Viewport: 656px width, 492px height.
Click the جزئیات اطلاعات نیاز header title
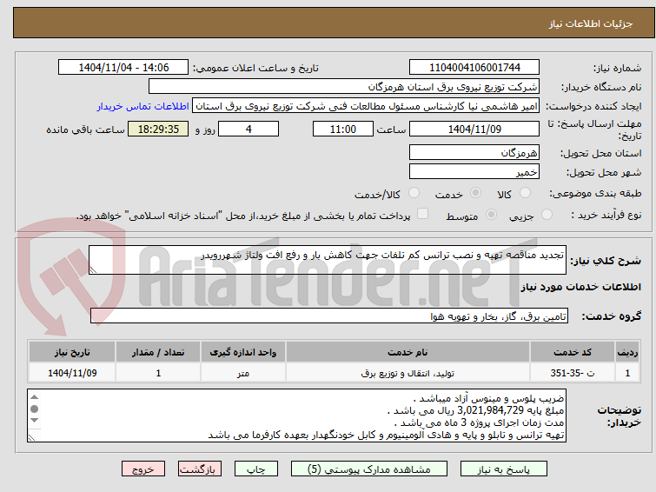tap(591, 23)
